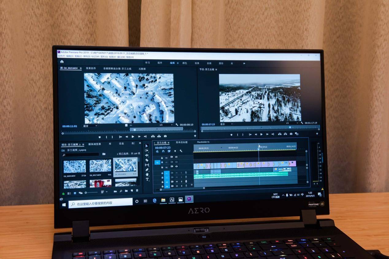Create new bin in Project panel
The height and width of the screenshot is (259, 389).
(126, 191)
